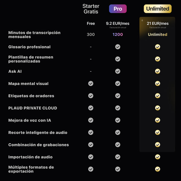181x181 pixels.
Task: Click Pro checkmark for Múltiples formatos de exportación
Action: [x=118, y=169]
